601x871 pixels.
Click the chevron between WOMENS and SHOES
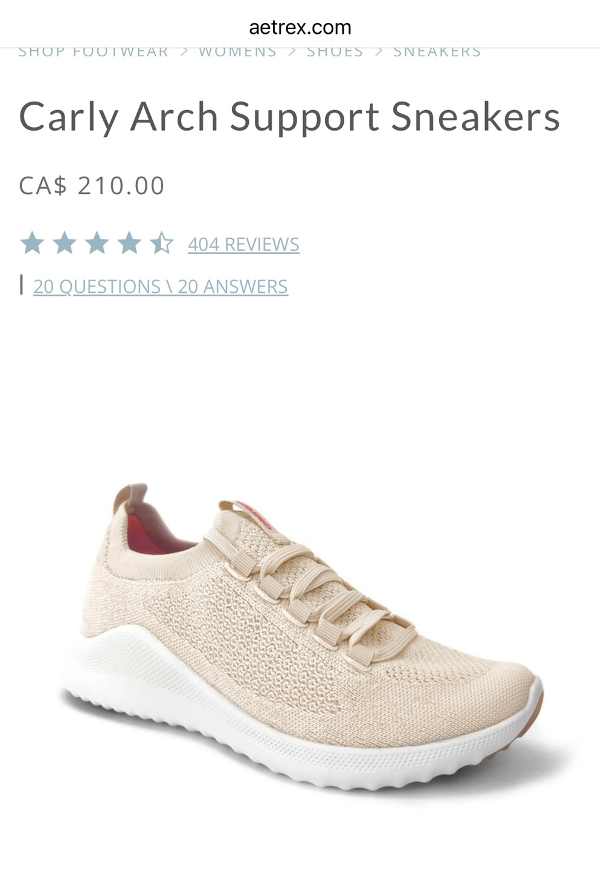(x=292, y=53)
